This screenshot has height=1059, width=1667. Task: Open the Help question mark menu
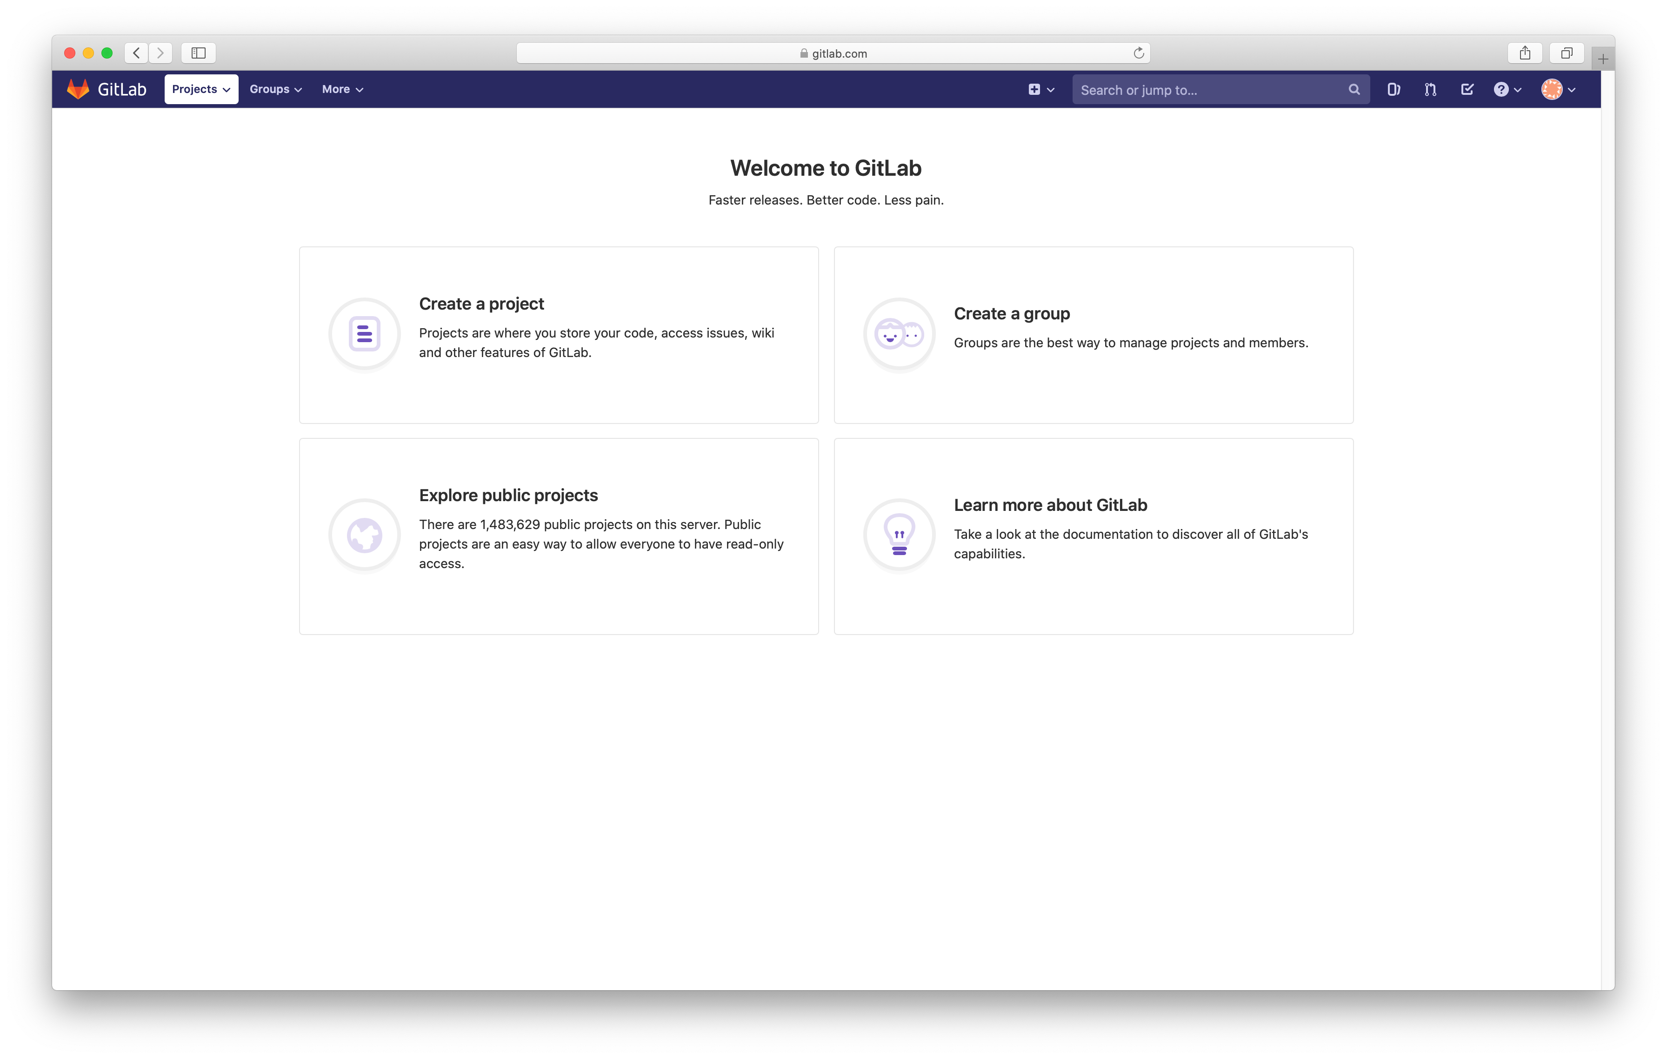1507,89
